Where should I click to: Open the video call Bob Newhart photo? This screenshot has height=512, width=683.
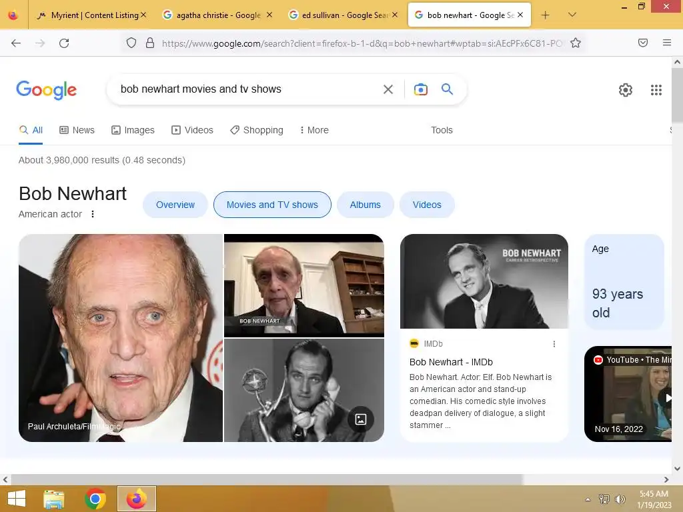[304, 285]
